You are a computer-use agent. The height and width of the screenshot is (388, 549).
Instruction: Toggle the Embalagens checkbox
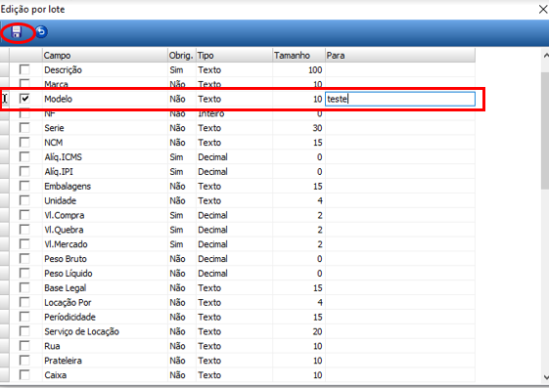point(24,186)
